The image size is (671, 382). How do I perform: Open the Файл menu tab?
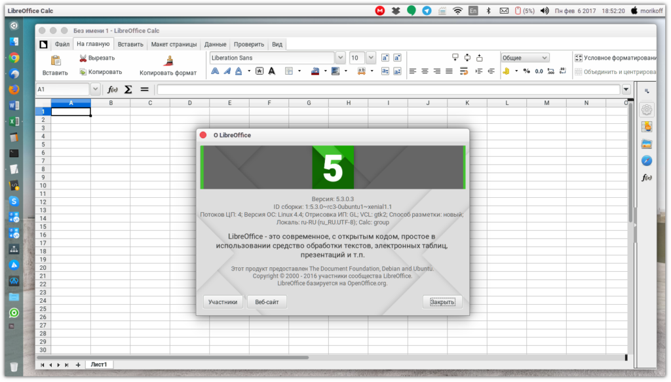(62, 45)
